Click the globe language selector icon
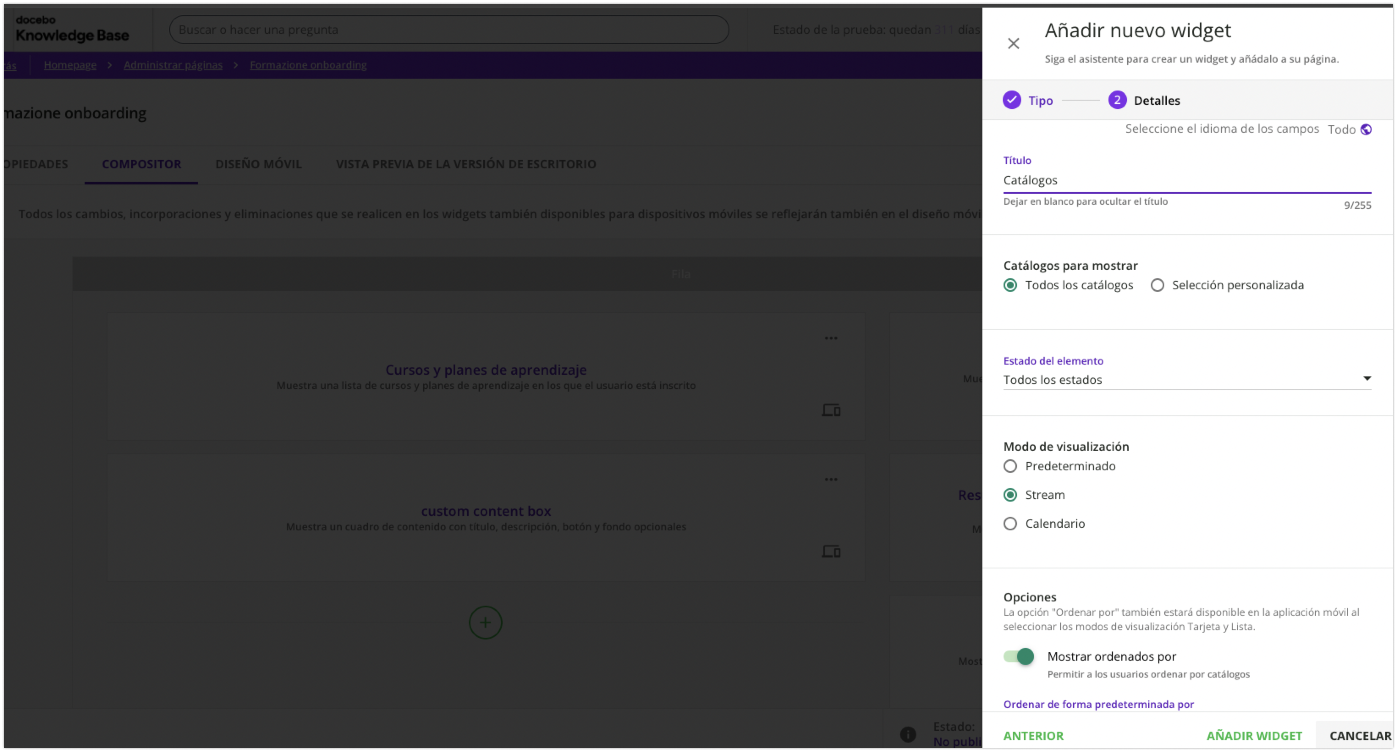 [x=1366, y=129]
